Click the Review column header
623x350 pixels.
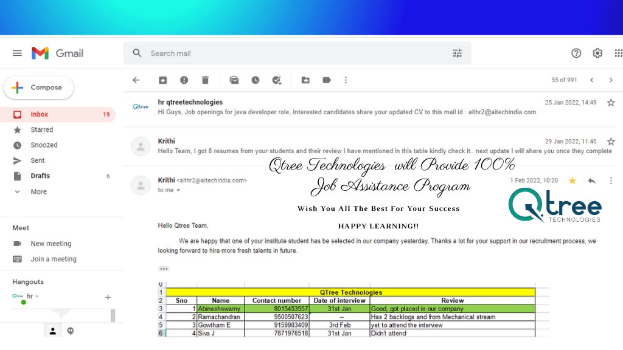tap(452, 300)
